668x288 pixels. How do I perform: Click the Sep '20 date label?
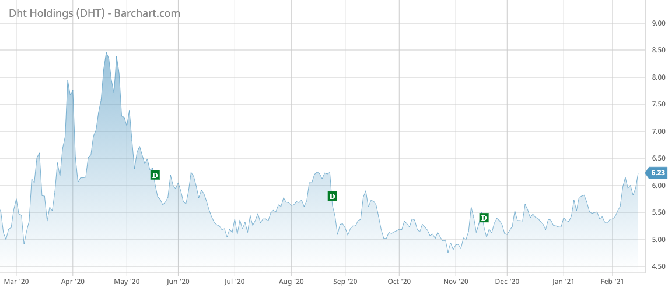point(345,281)
